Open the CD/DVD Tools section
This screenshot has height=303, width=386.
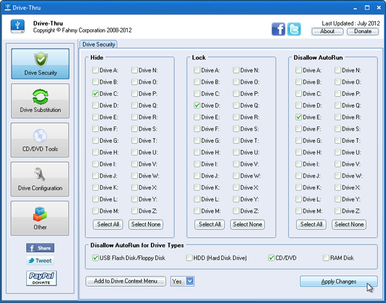click(x=40, y=140)
